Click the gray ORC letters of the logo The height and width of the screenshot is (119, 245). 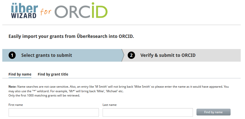[73, 12]
